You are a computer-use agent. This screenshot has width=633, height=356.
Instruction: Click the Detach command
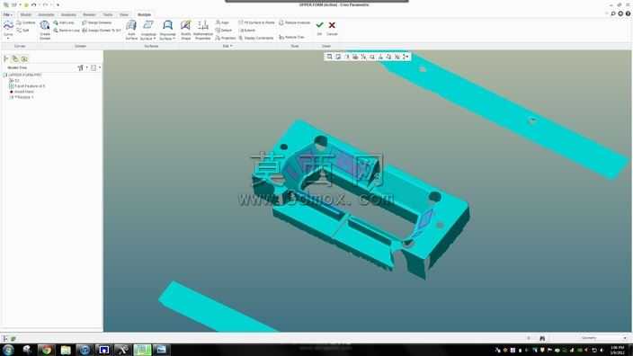[224, 31]
